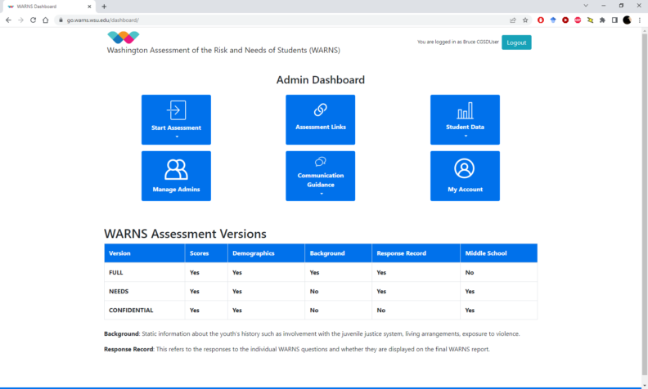
Task: Toggle the browser side panel
Action: coord(614,20)
